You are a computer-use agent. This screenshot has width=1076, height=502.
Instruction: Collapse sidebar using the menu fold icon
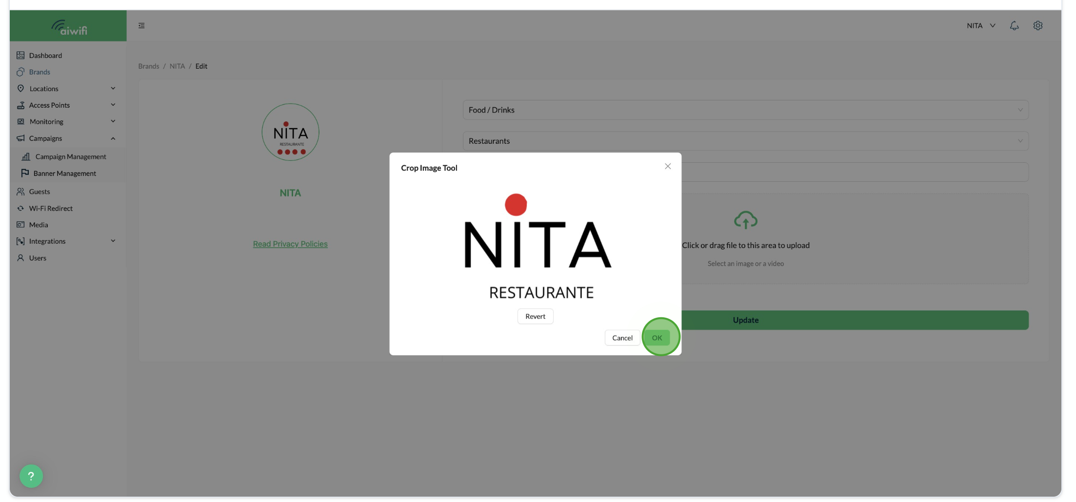141,26
